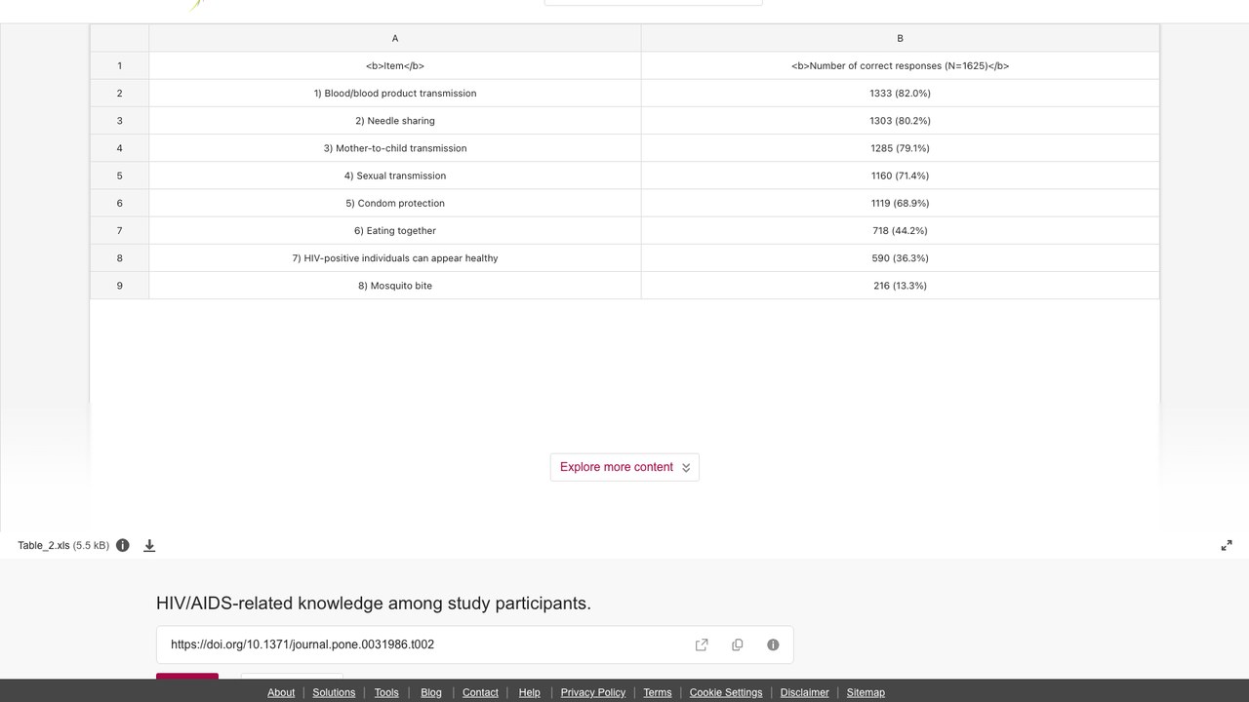Show DOI information via the info icon

tap(773, 644)
